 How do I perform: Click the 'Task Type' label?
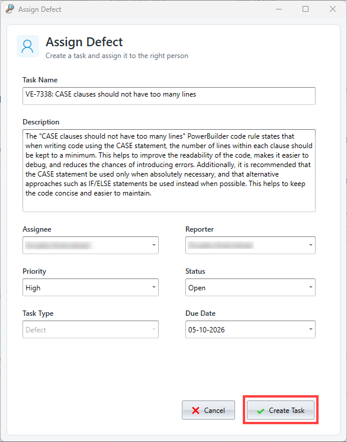38,313
